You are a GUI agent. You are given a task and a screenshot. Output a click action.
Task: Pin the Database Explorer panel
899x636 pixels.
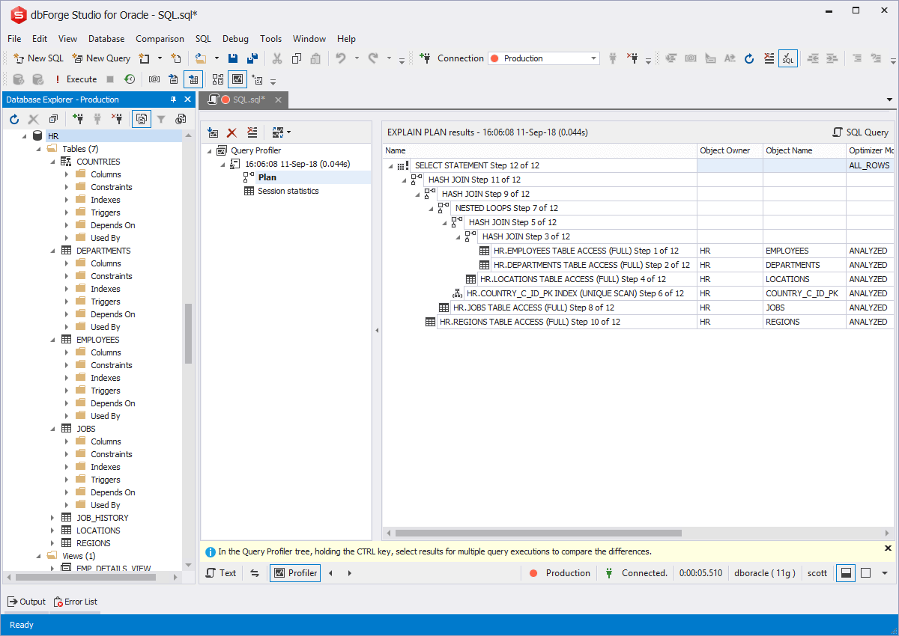(173, 100)
